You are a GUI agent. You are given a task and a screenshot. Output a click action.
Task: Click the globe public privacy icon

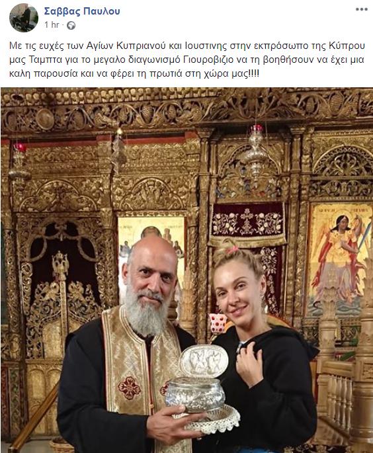pyautogui.click(x=71, y=26)
